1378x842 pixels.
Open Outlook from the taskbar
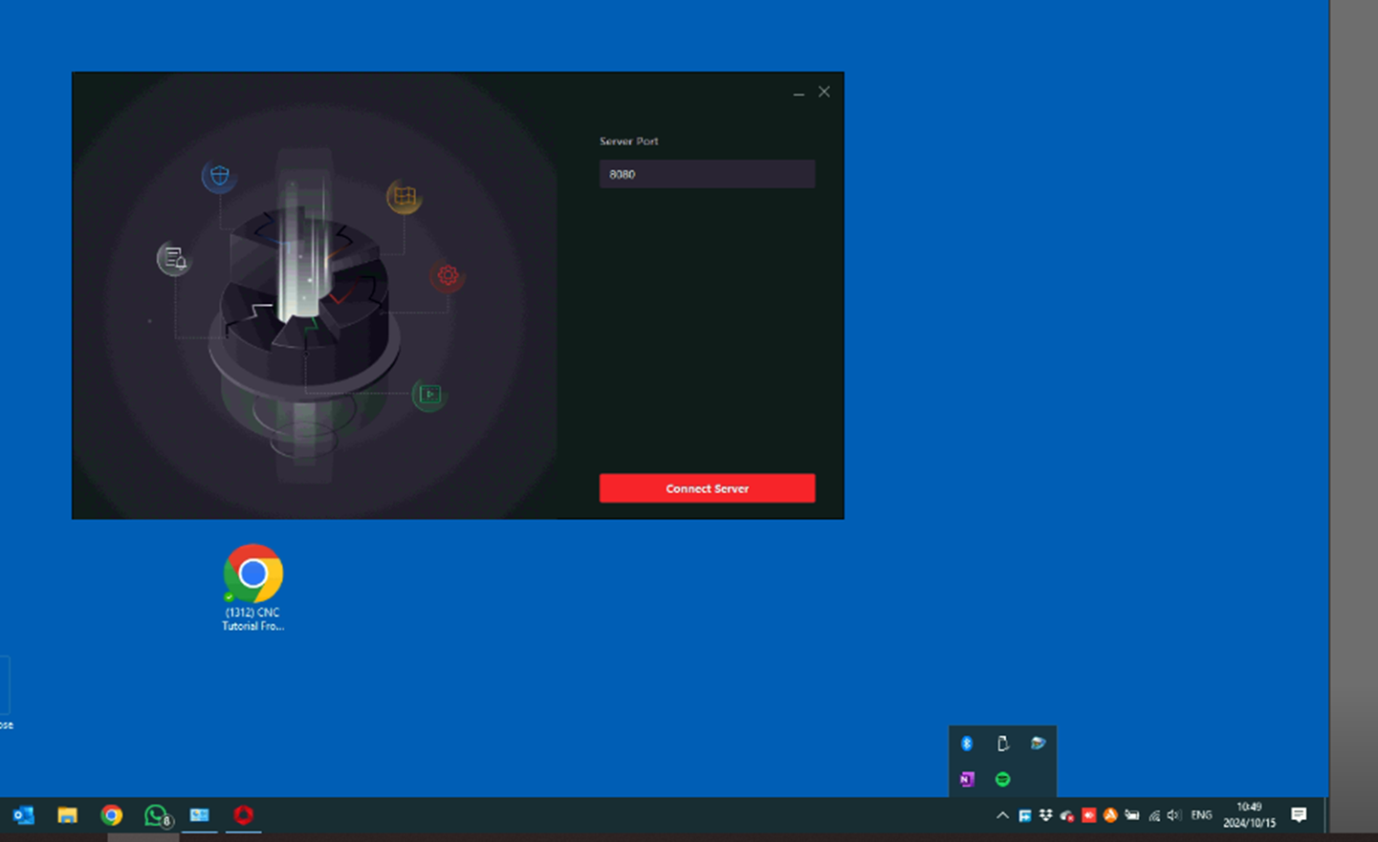tap(23, 815)
